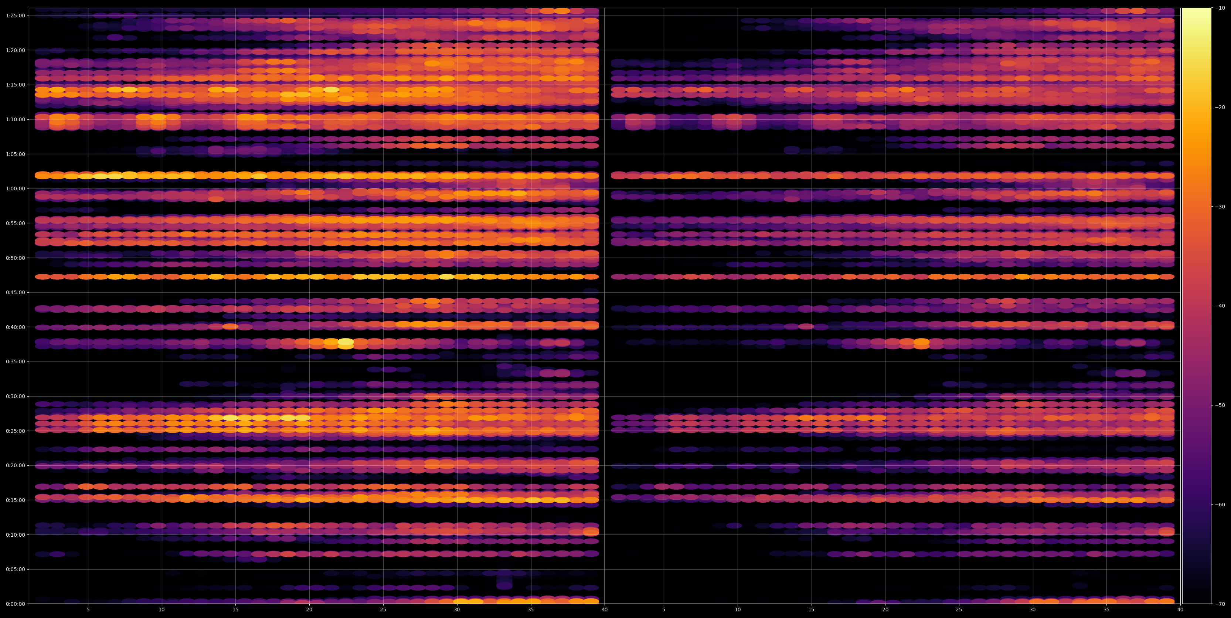Select x-axis label 40 of right plot
Screen dimensions: 1231x618
pyautogui.click(x=1180, y=610)
